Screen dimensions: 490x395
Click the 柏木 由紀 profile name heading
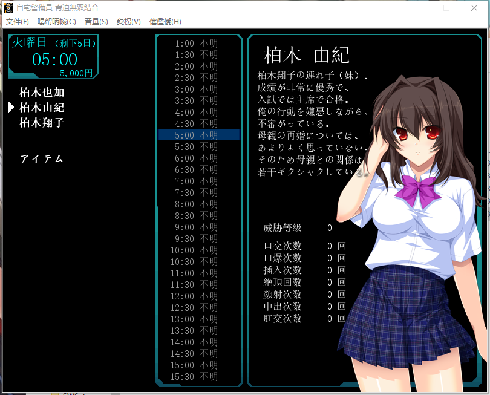(307, 55)
